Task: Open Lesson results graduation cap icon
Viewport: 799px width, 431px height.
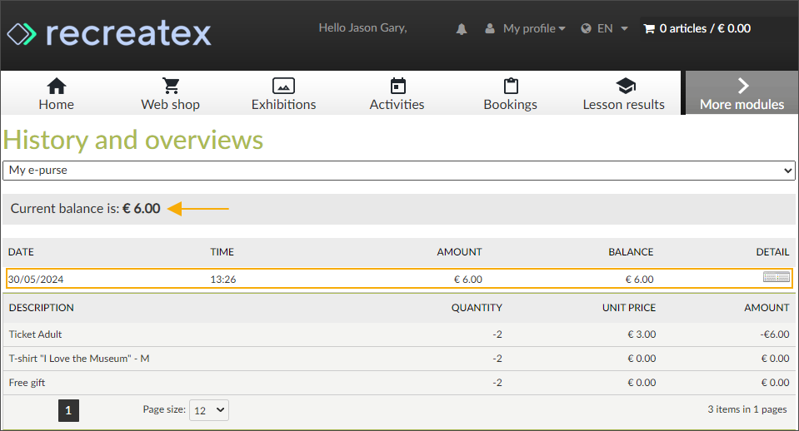Action: click(x=624, y=86)
